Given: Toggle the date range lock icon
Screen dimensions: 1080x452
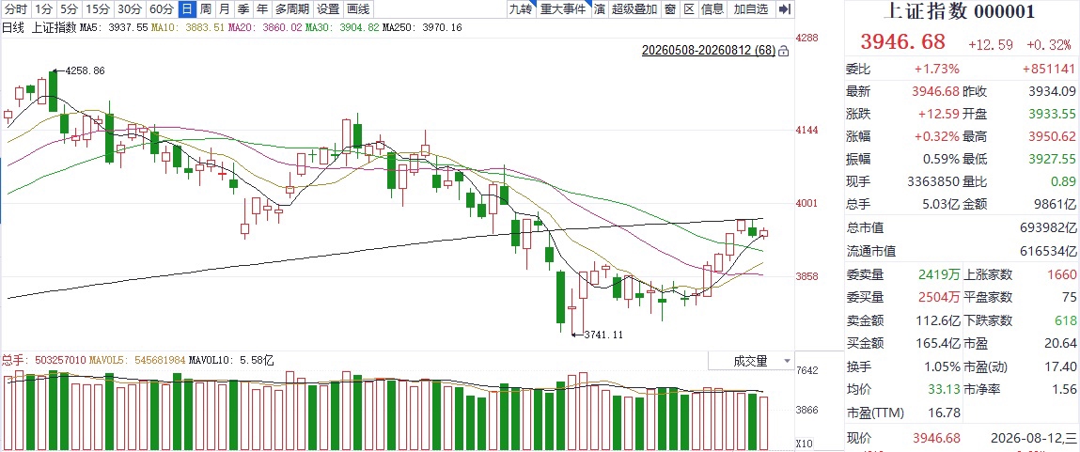Looking at the screenshot, I should tap(783, 51).
